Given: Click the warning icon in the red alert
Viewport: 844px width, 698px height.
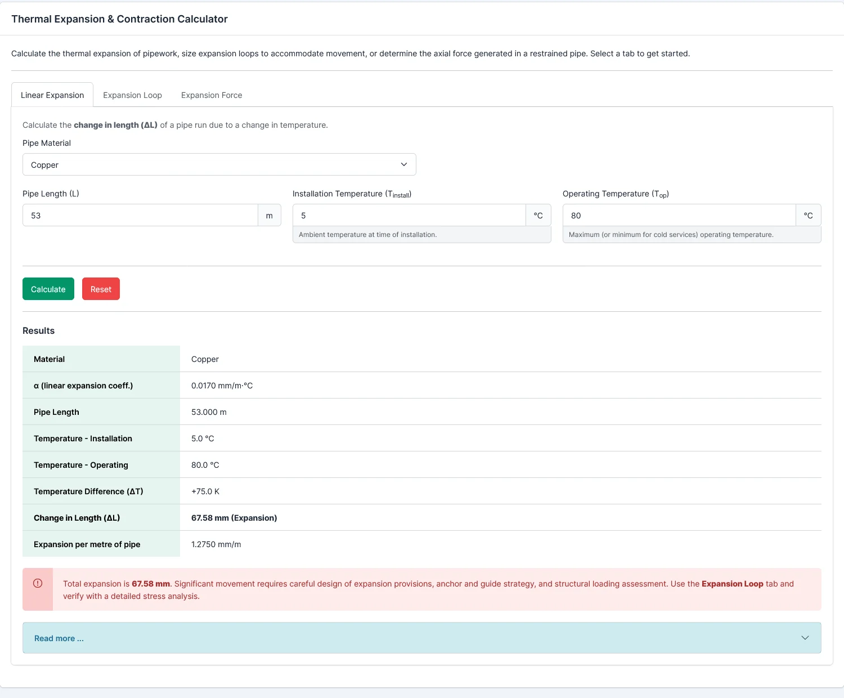Looking at the screenshot, I should coord(38,583).
